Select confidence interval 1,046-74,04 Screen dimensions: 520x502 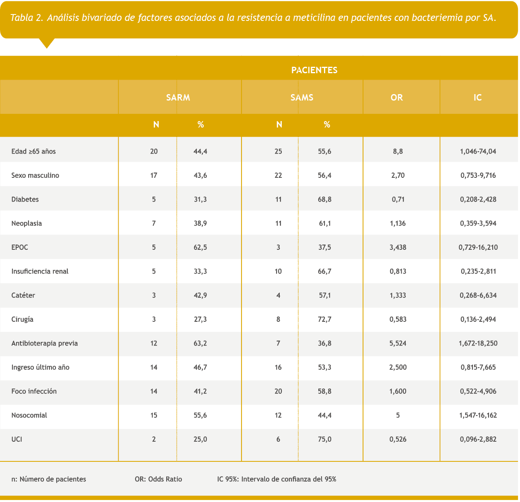point(478,152)
